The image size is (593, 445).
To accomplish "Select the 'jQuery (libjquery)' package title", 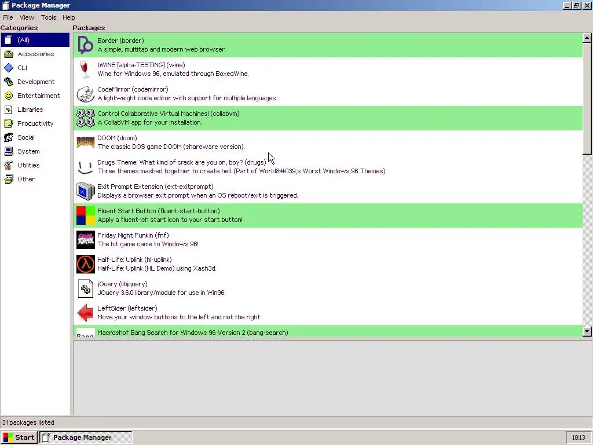I will coord(122,284).
